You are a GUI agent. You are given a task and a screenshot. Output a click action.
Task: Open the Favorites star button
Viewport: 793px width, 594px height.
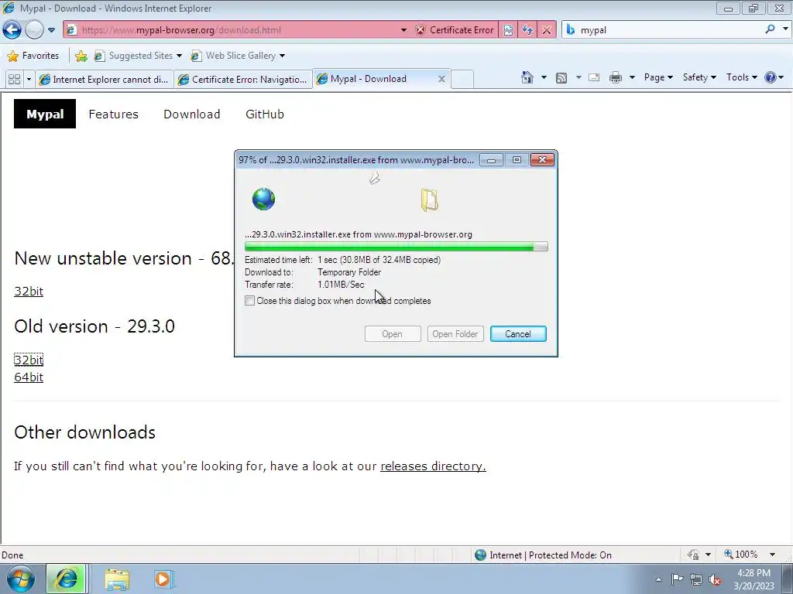(33, 56)
